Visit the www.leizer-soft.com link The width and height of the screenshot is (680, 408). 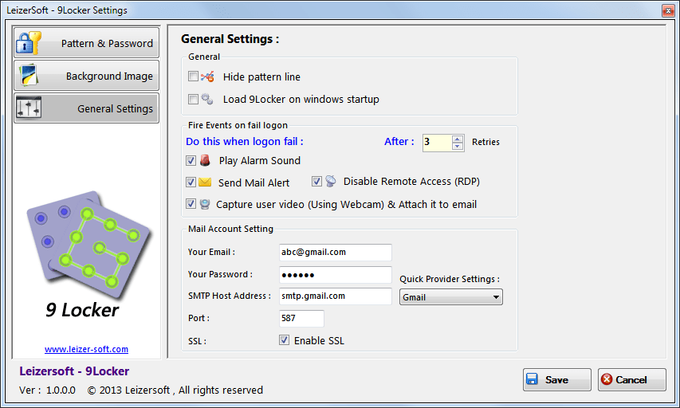86,349
